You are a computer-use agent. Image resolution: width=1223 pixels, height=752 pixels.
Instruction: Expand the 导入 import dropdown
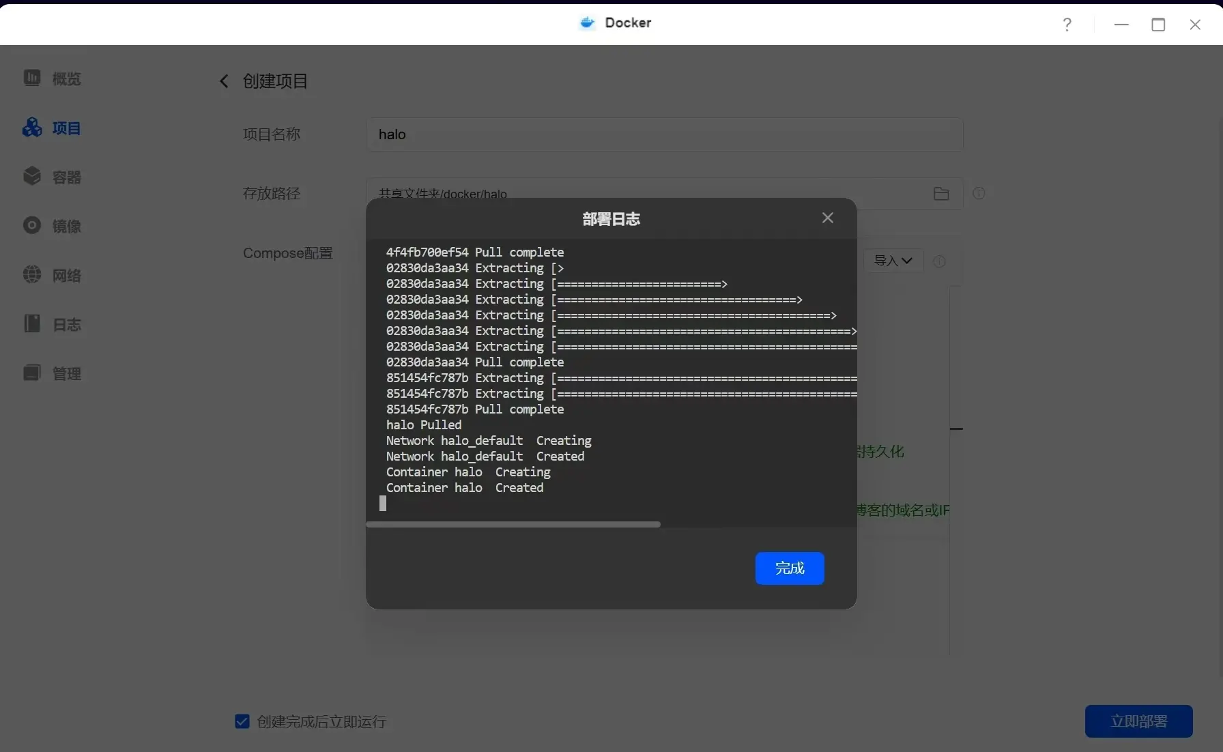point(893,261)
